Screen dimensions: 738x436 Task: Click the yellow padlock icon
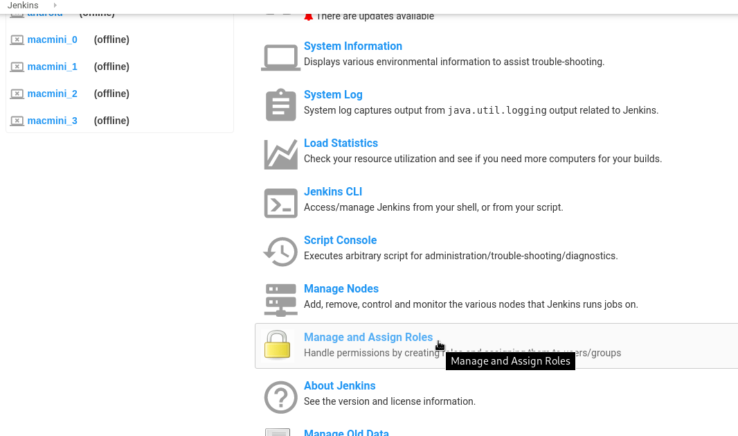[277, 345]
